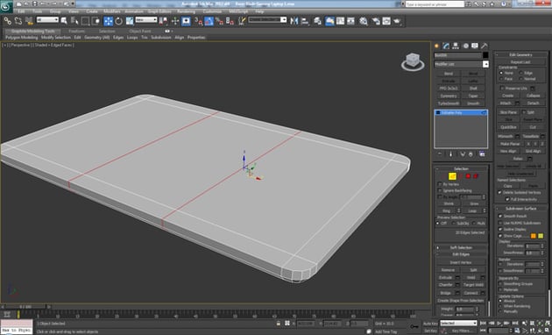
Task: Select the SubObj preview selection radio
Action: pyautogui.click(x=454, y=224)
